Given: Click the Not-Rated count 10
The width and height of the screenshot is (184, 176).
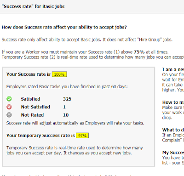Looking at the screenshot, I should (x=66, y=115).
